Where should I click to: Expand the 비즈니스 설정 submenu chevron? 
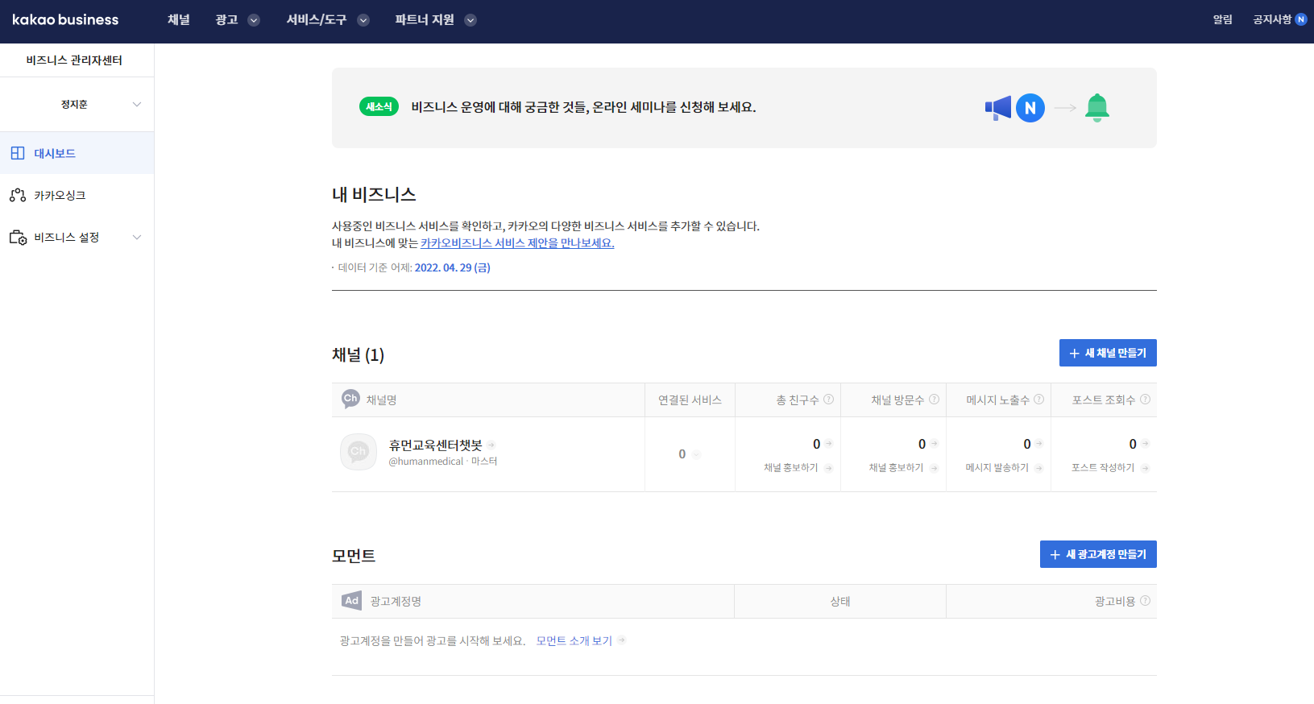pyautogui.click(x=137, y=237)
